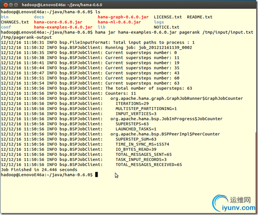The width and height of the screenshot is (258, 215).
Task: Close the terminal window with red button
Action: 6,5
